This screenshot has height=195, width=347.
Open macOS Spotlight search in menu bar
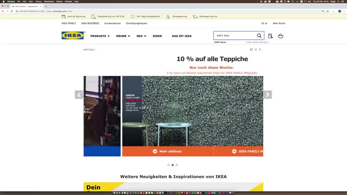(338, 1)
